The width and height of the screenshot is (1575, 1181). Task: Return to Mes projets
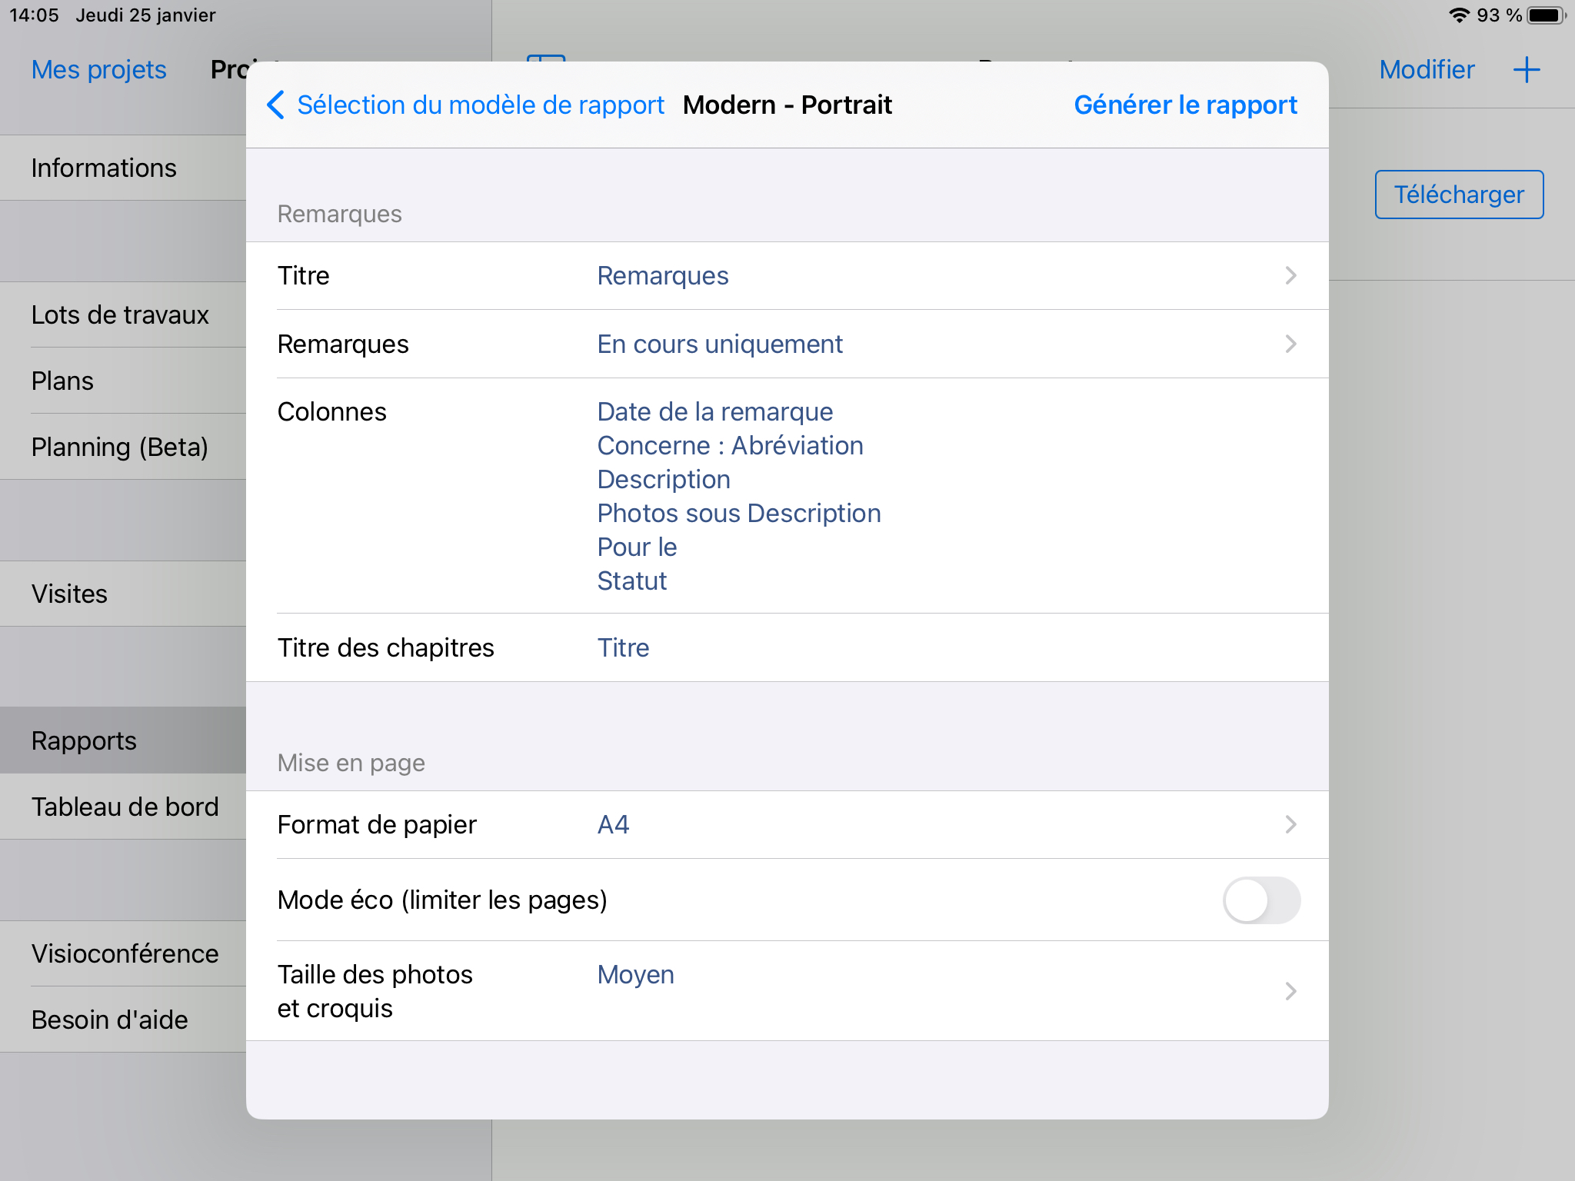pos(98,70)
